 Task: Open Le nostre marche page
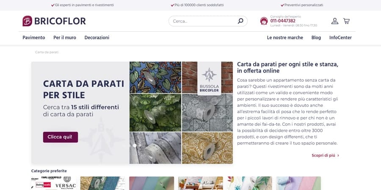(x=285, y=38)
